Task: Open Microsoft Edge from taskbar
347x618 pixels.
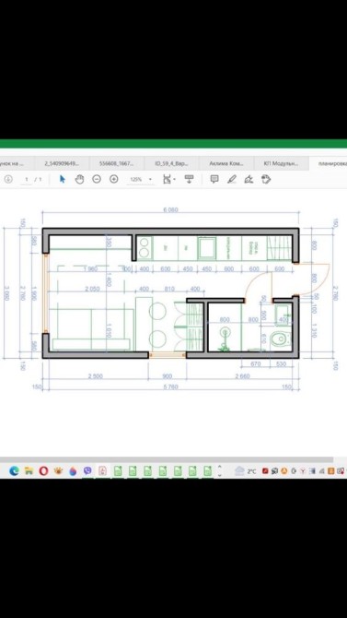Action: (14, 470)
